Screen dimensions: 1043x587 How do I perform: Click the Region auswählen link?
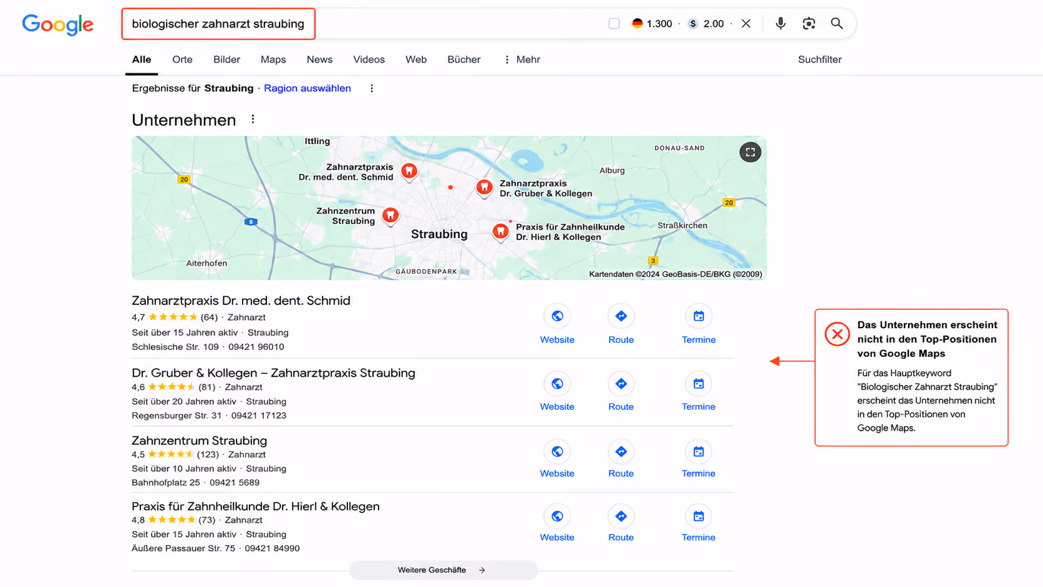pyautogui.click(x=308, y=88)
